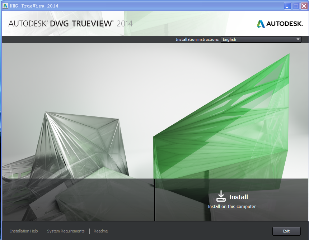Open the System Requirements link

click(x=66, y=231)
